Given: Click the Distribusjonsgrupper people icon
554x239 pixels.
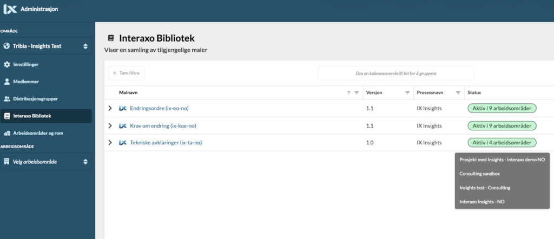Looking at the screenshot, I should [6, 99].
